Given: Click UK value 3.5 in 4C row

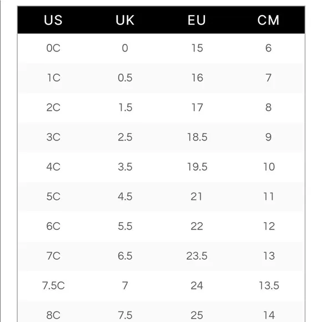Looking at the screenshot, I should 125,167.
